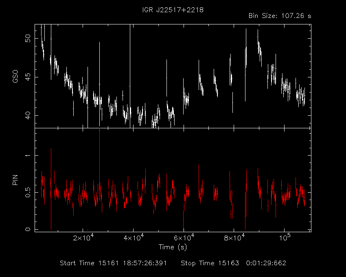Click the PIN axis tick value 1

pyautogui.click(x=28, y=155)
